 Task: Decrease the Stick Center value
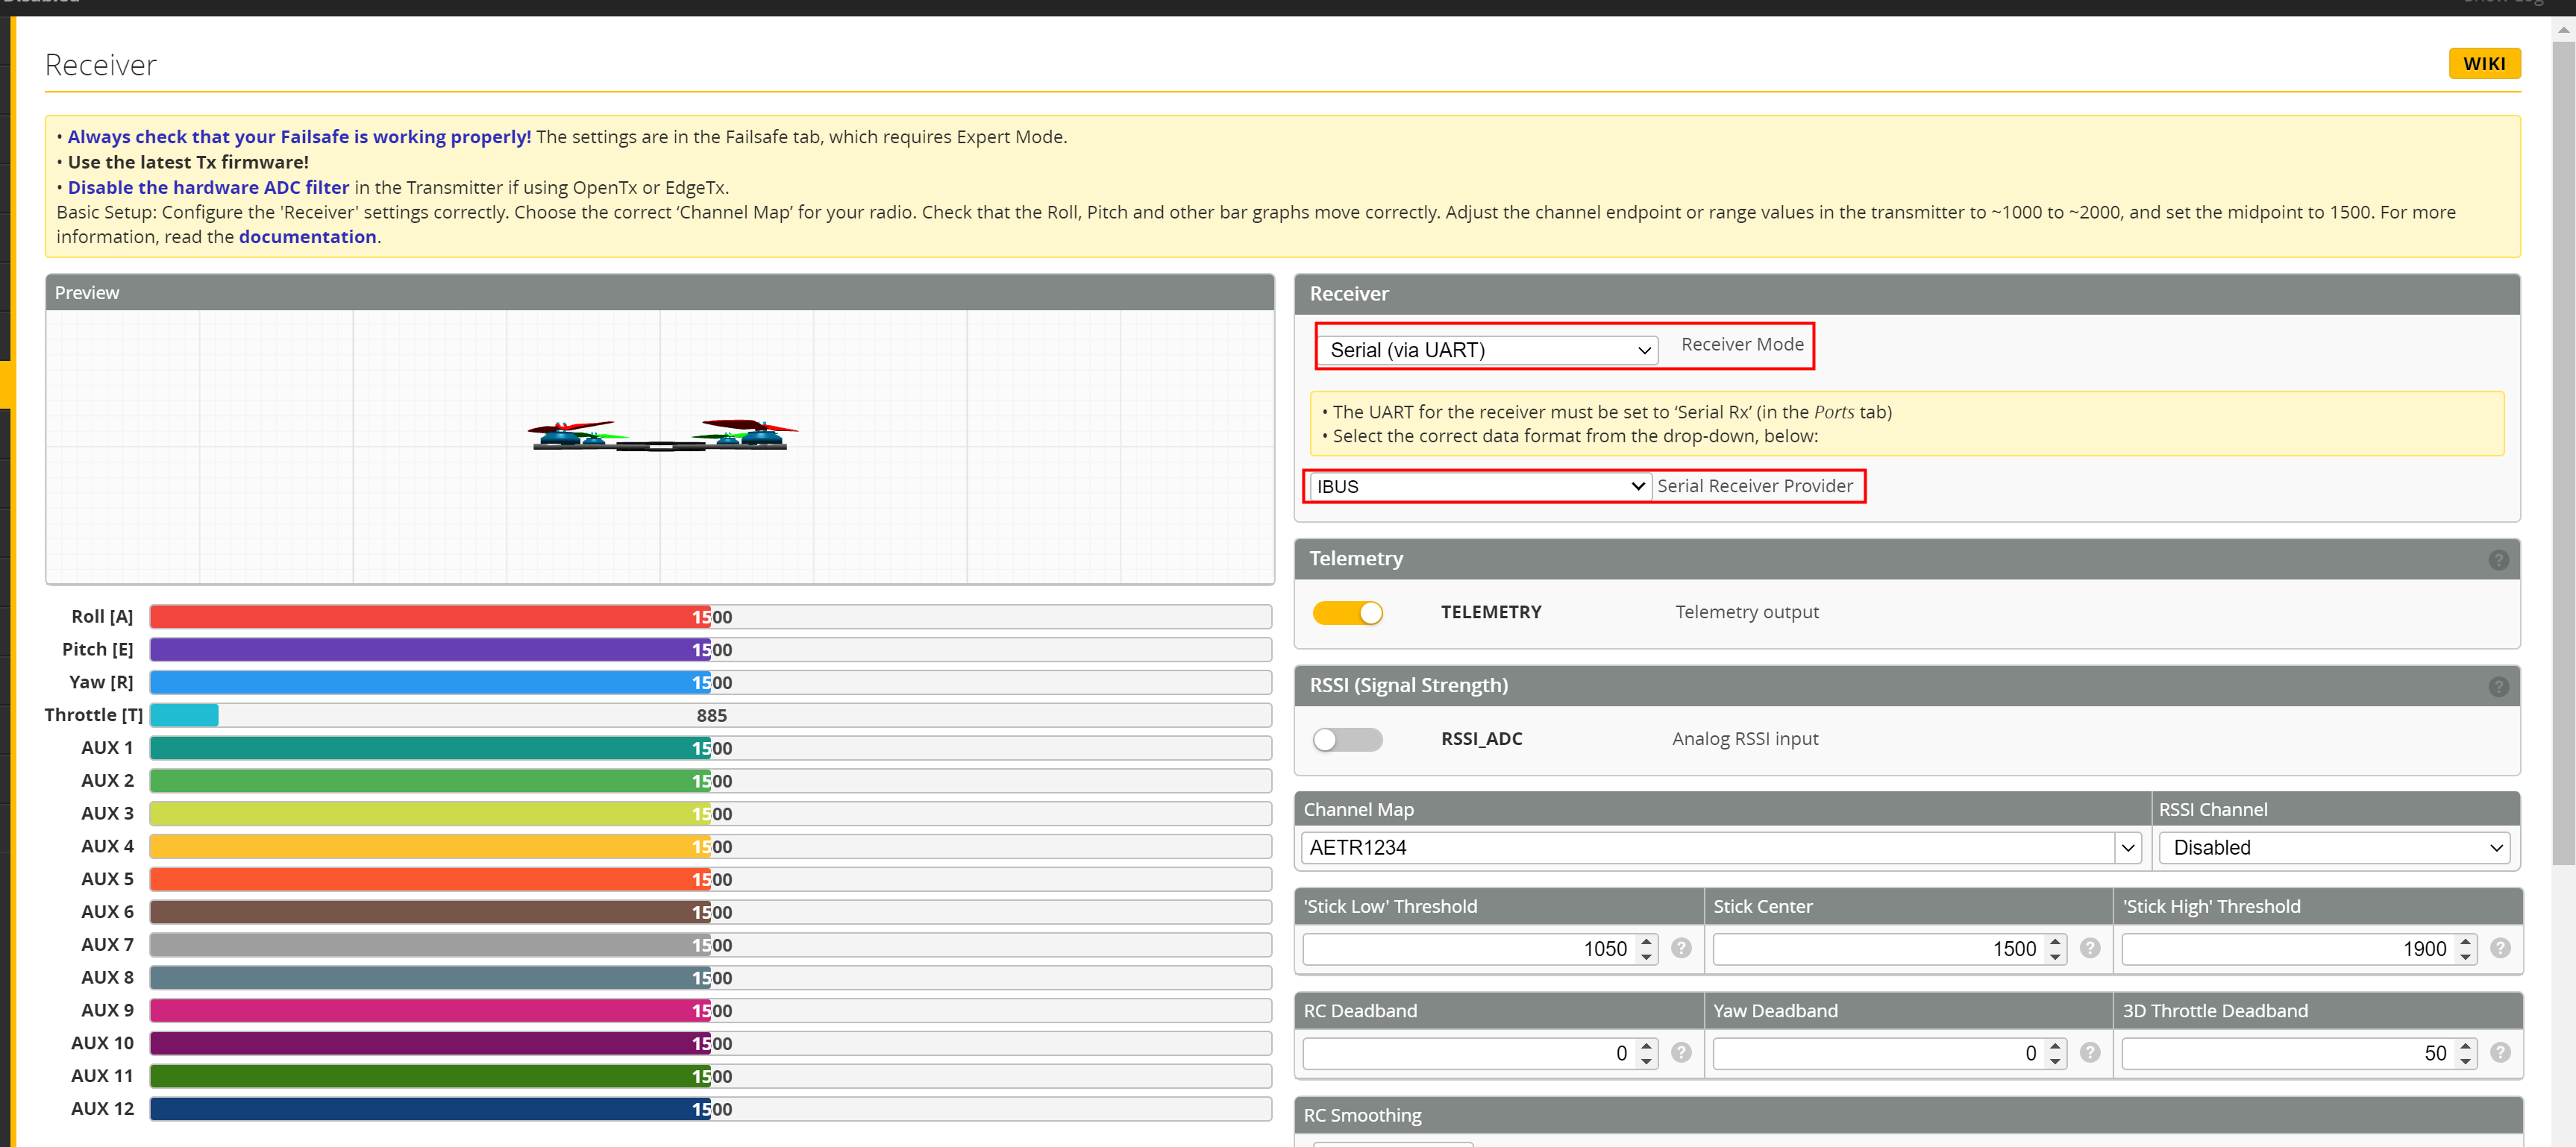pos(2055,956)
